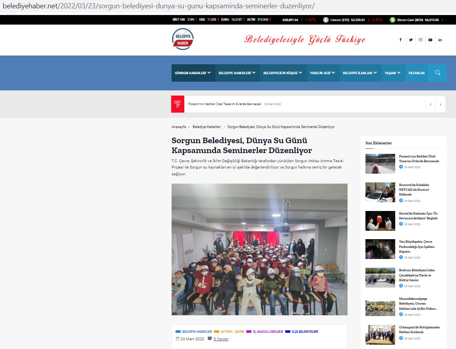
Task: Expand the Gündem Haberleri menu
Action: (193, 73)
